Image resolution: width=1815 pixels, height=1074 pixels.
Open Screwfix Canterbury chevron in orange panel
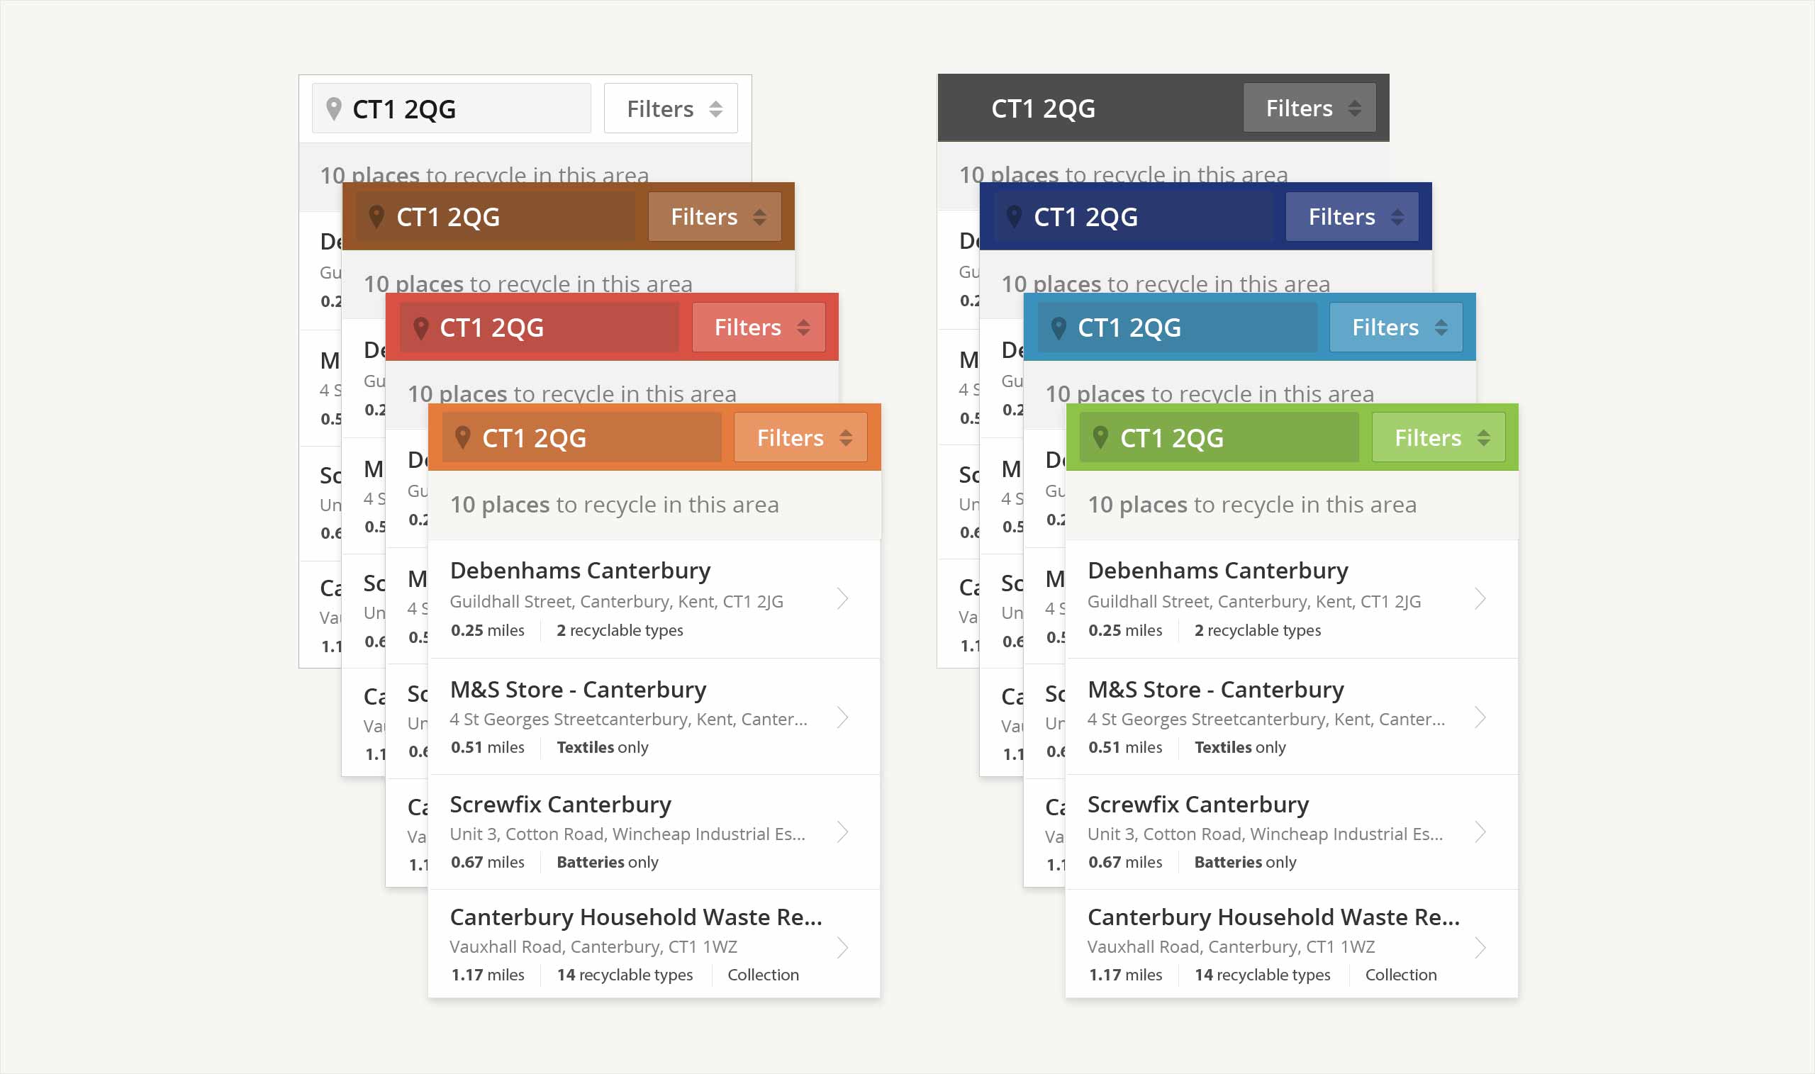coord(842,832)
